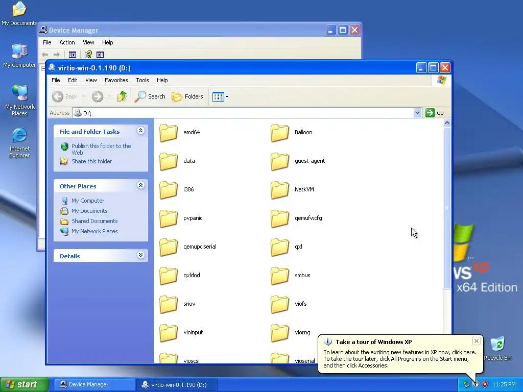523x392 pixels.
Task: Click the file list vertical scrollbar thumb
Action: pos(447,208)
